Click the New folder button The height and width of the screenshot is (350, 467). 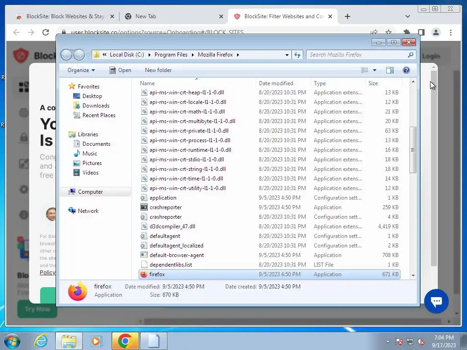[x=158, y=70]
